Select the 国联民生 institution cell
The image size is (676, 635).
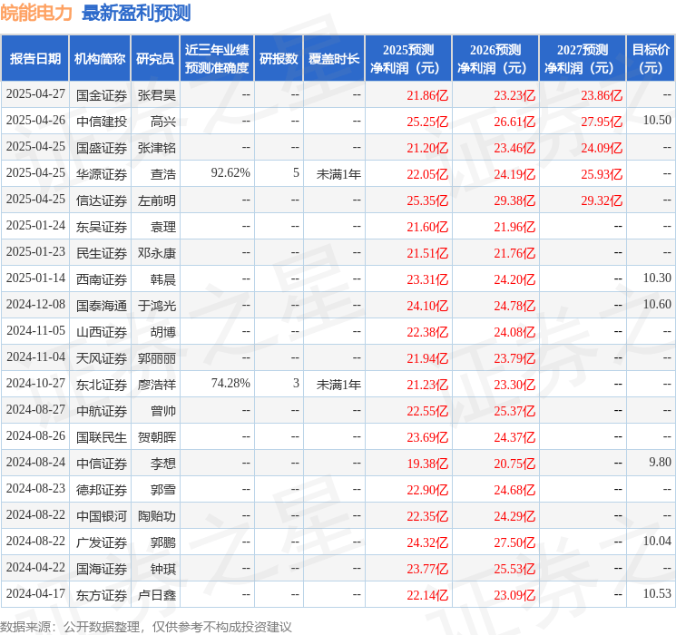click(102, 437)
